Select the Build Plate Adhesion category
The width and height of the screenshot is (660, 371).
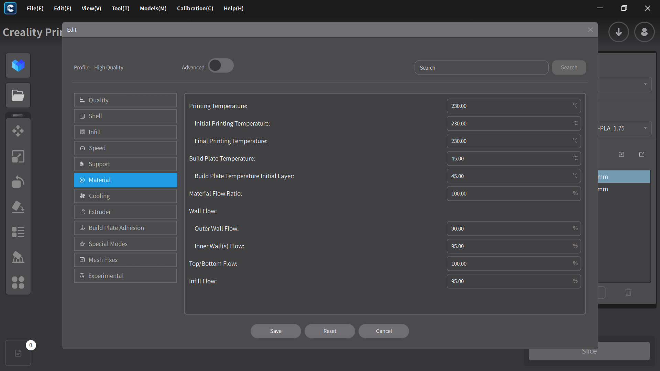[x=125, y=228]
